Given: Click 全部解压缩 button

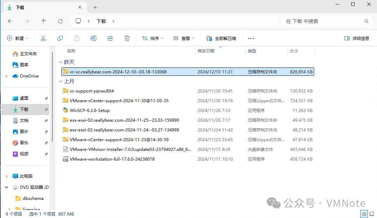Looking at the screenshot, I should [221, 38].
